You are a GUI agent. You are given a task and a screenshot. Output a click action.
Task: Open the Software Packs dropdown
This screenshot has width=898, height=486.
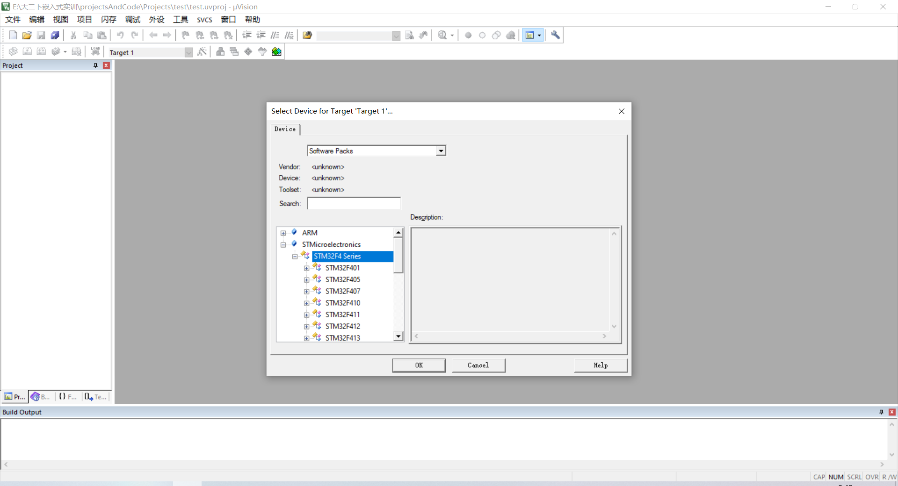pos(441,151)
